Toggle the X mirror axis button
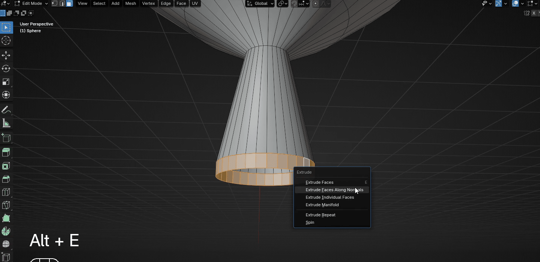The height and width of the screenshot is (262, 540). coord(534,13)
